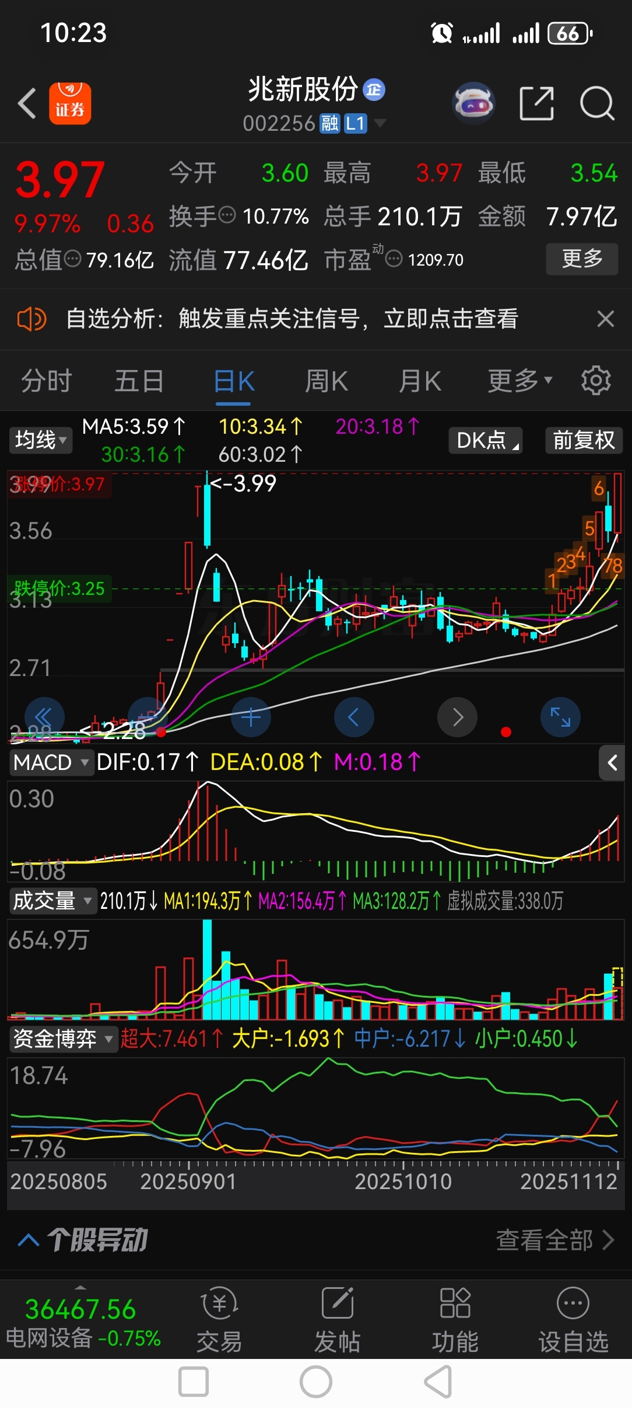Tap the 20251010 date axis label

[x=403, y=1182]
